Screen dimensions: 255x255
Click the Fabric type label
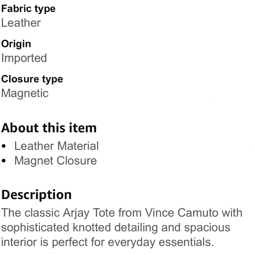(28, 9)
